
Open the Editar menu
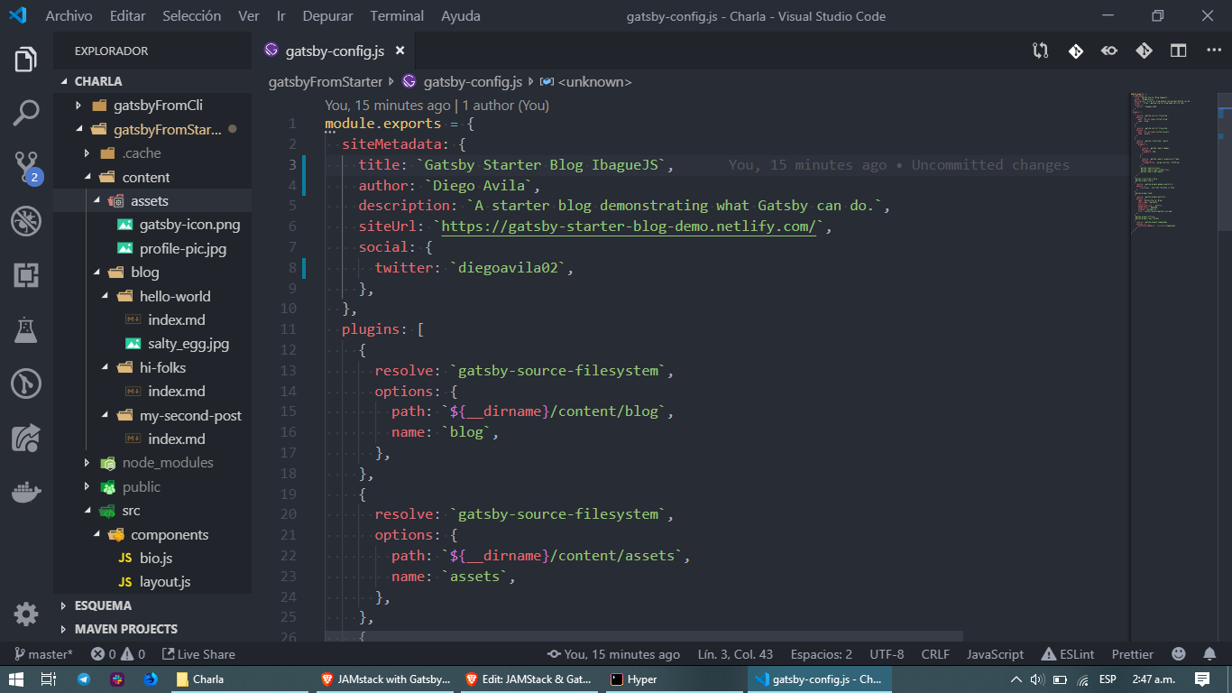click(127, 16)
